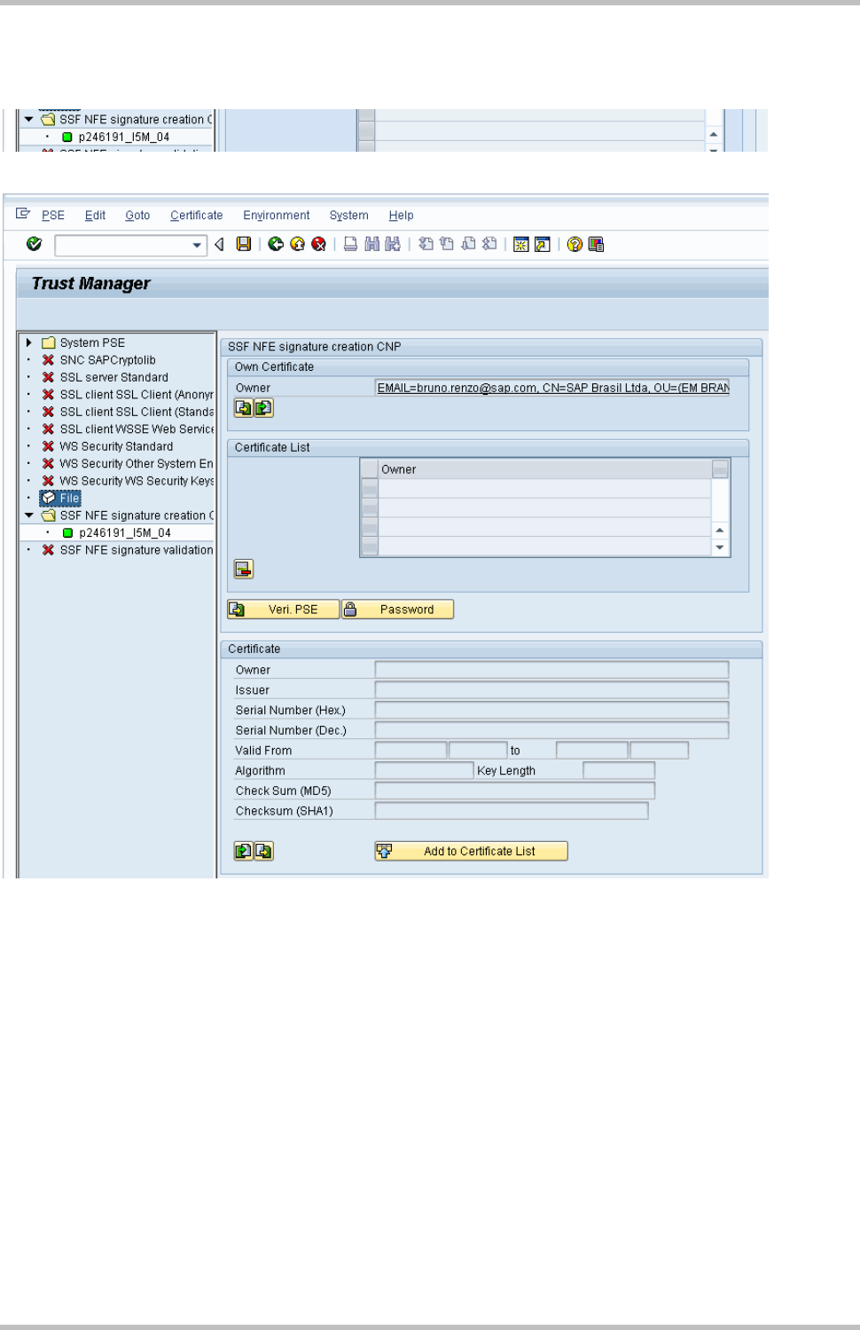The image size is (860, 1330).
Task: Click the red Cancel icon
Action: [318, 244]
